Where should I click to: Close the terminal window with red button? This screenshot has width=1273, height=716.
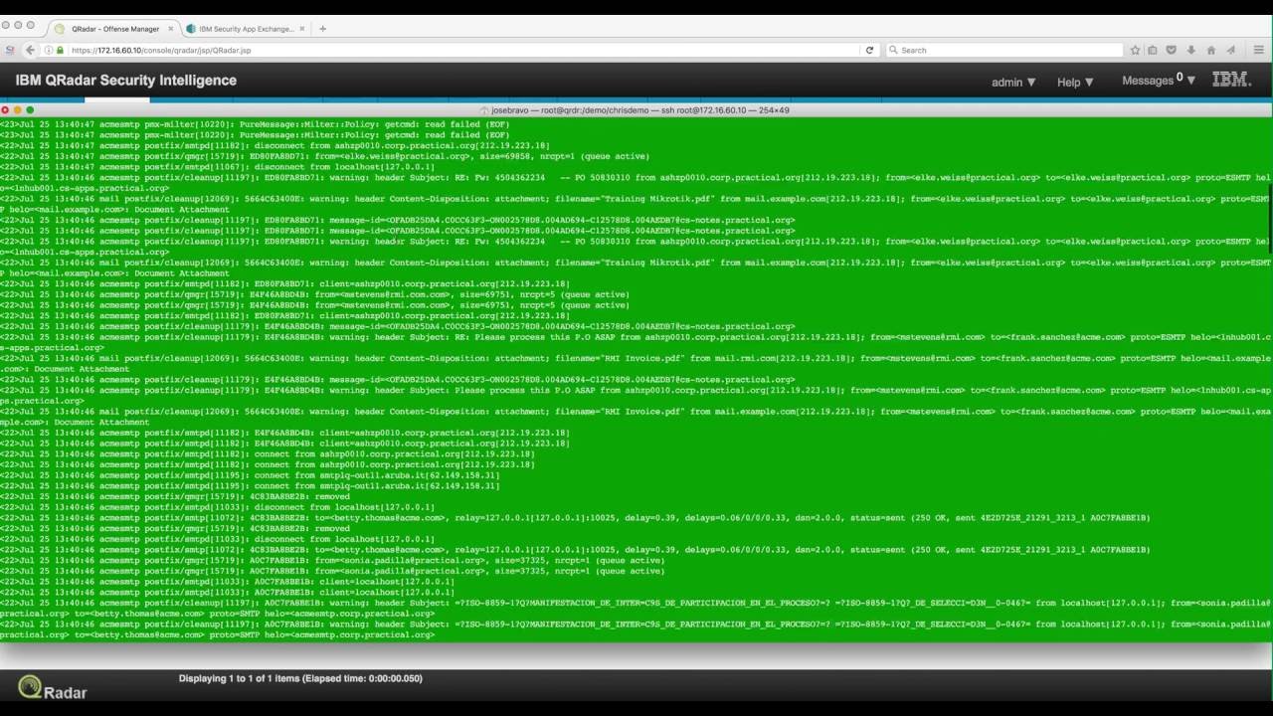5,109
